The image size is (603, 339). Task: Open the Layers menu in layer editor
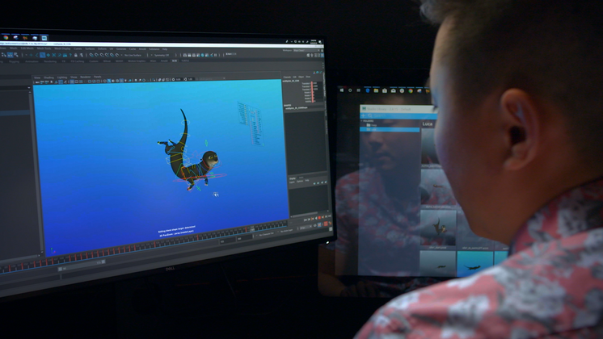coord(292,182)
